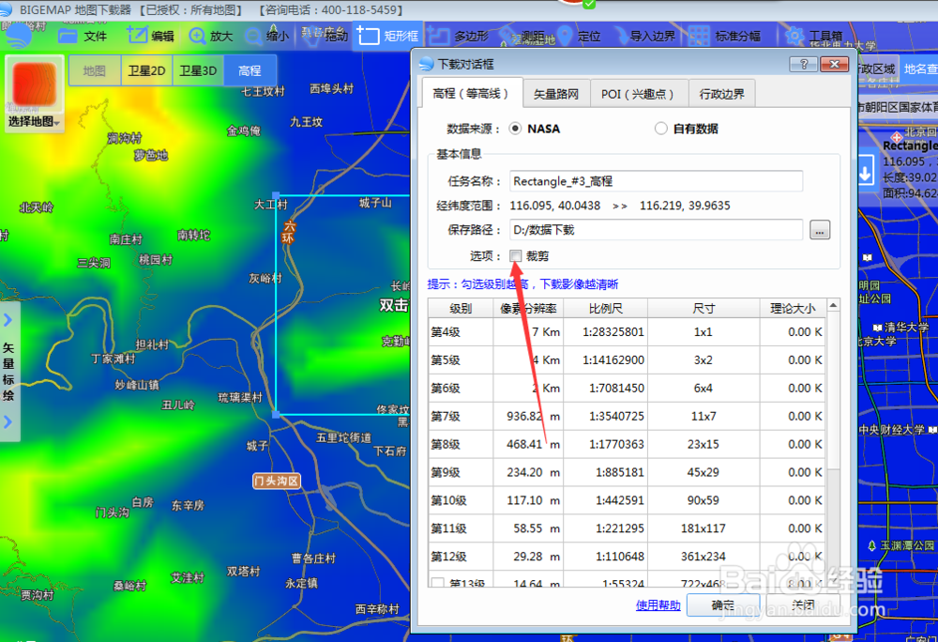Click the 定位 locate tool
Screen dimensions: 938x642
click(x=579, y=37)
